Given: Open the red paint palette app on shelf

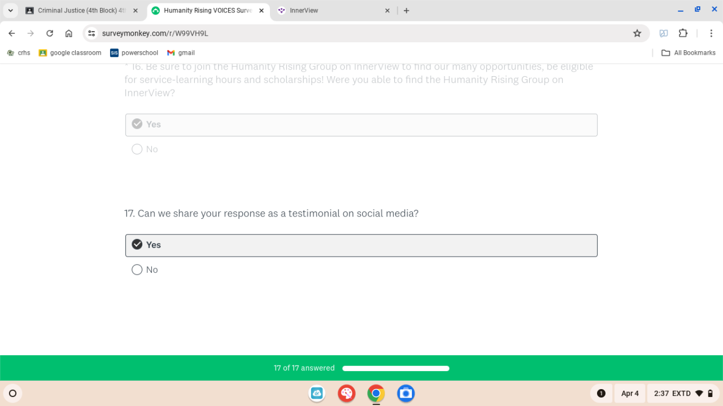Looking at the screenshot, I should [346, 393].
